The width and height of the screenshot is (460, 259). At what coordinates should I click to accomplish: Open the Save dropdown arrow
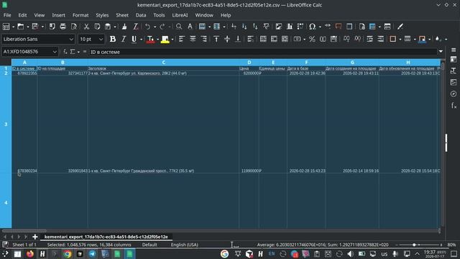click(42, 27)
